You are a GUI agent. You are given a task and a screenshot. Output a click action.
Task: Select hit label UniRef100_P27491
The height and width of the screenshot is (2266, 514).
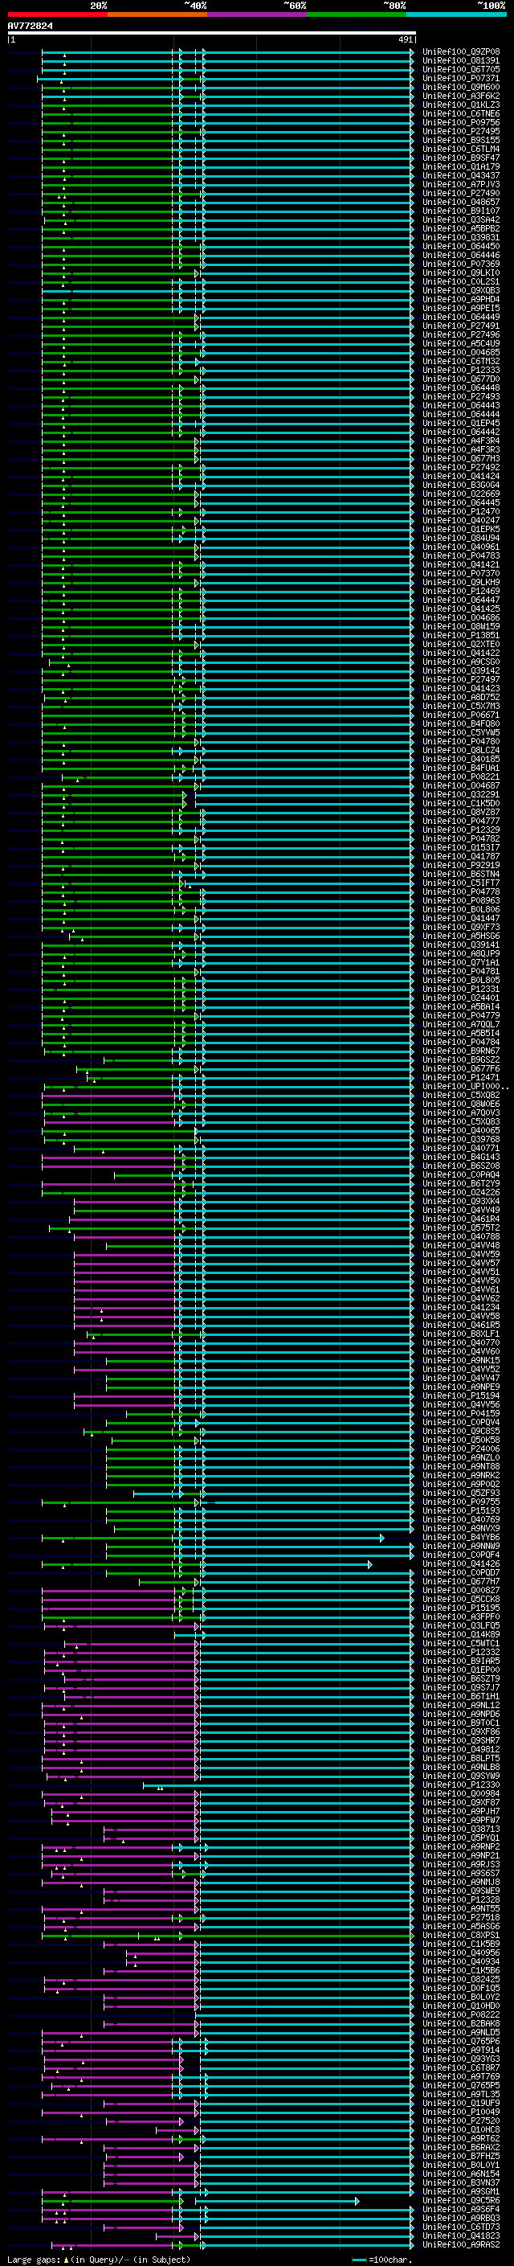coord(461,326)
